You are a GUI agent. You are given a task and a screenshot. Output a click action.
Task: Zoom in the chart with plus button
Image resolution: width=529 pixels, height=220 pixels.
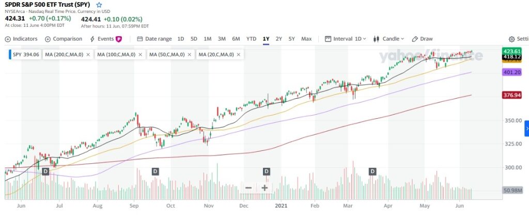coord(264,187)
